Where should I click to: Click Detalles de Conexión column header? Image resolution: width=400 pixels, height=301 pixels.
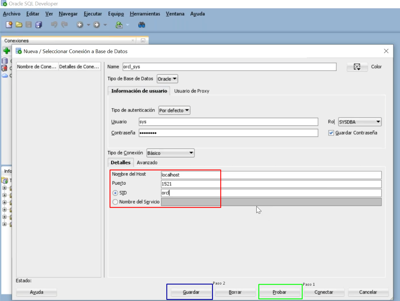(79, 66)
